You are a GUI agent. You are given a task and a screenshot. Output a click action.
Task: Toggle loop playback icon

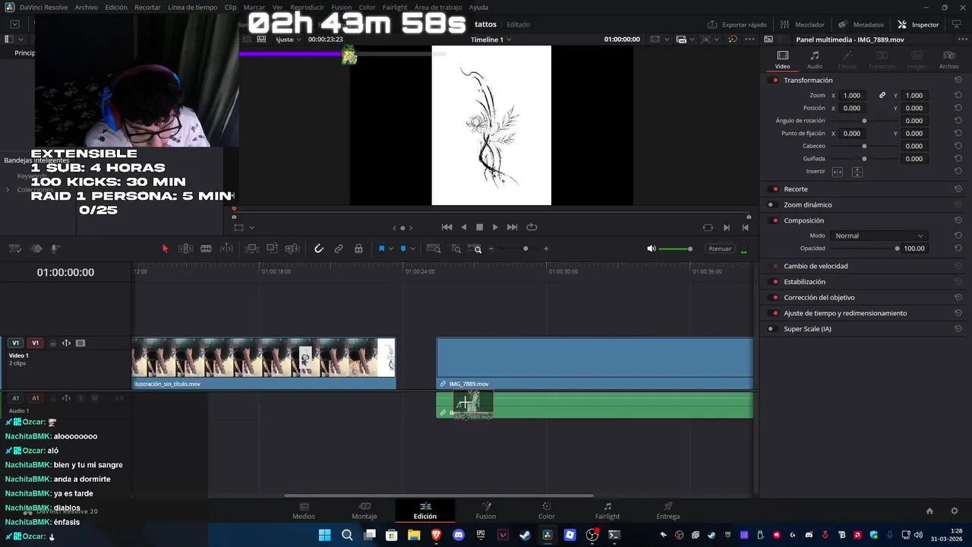click(532, 227)
